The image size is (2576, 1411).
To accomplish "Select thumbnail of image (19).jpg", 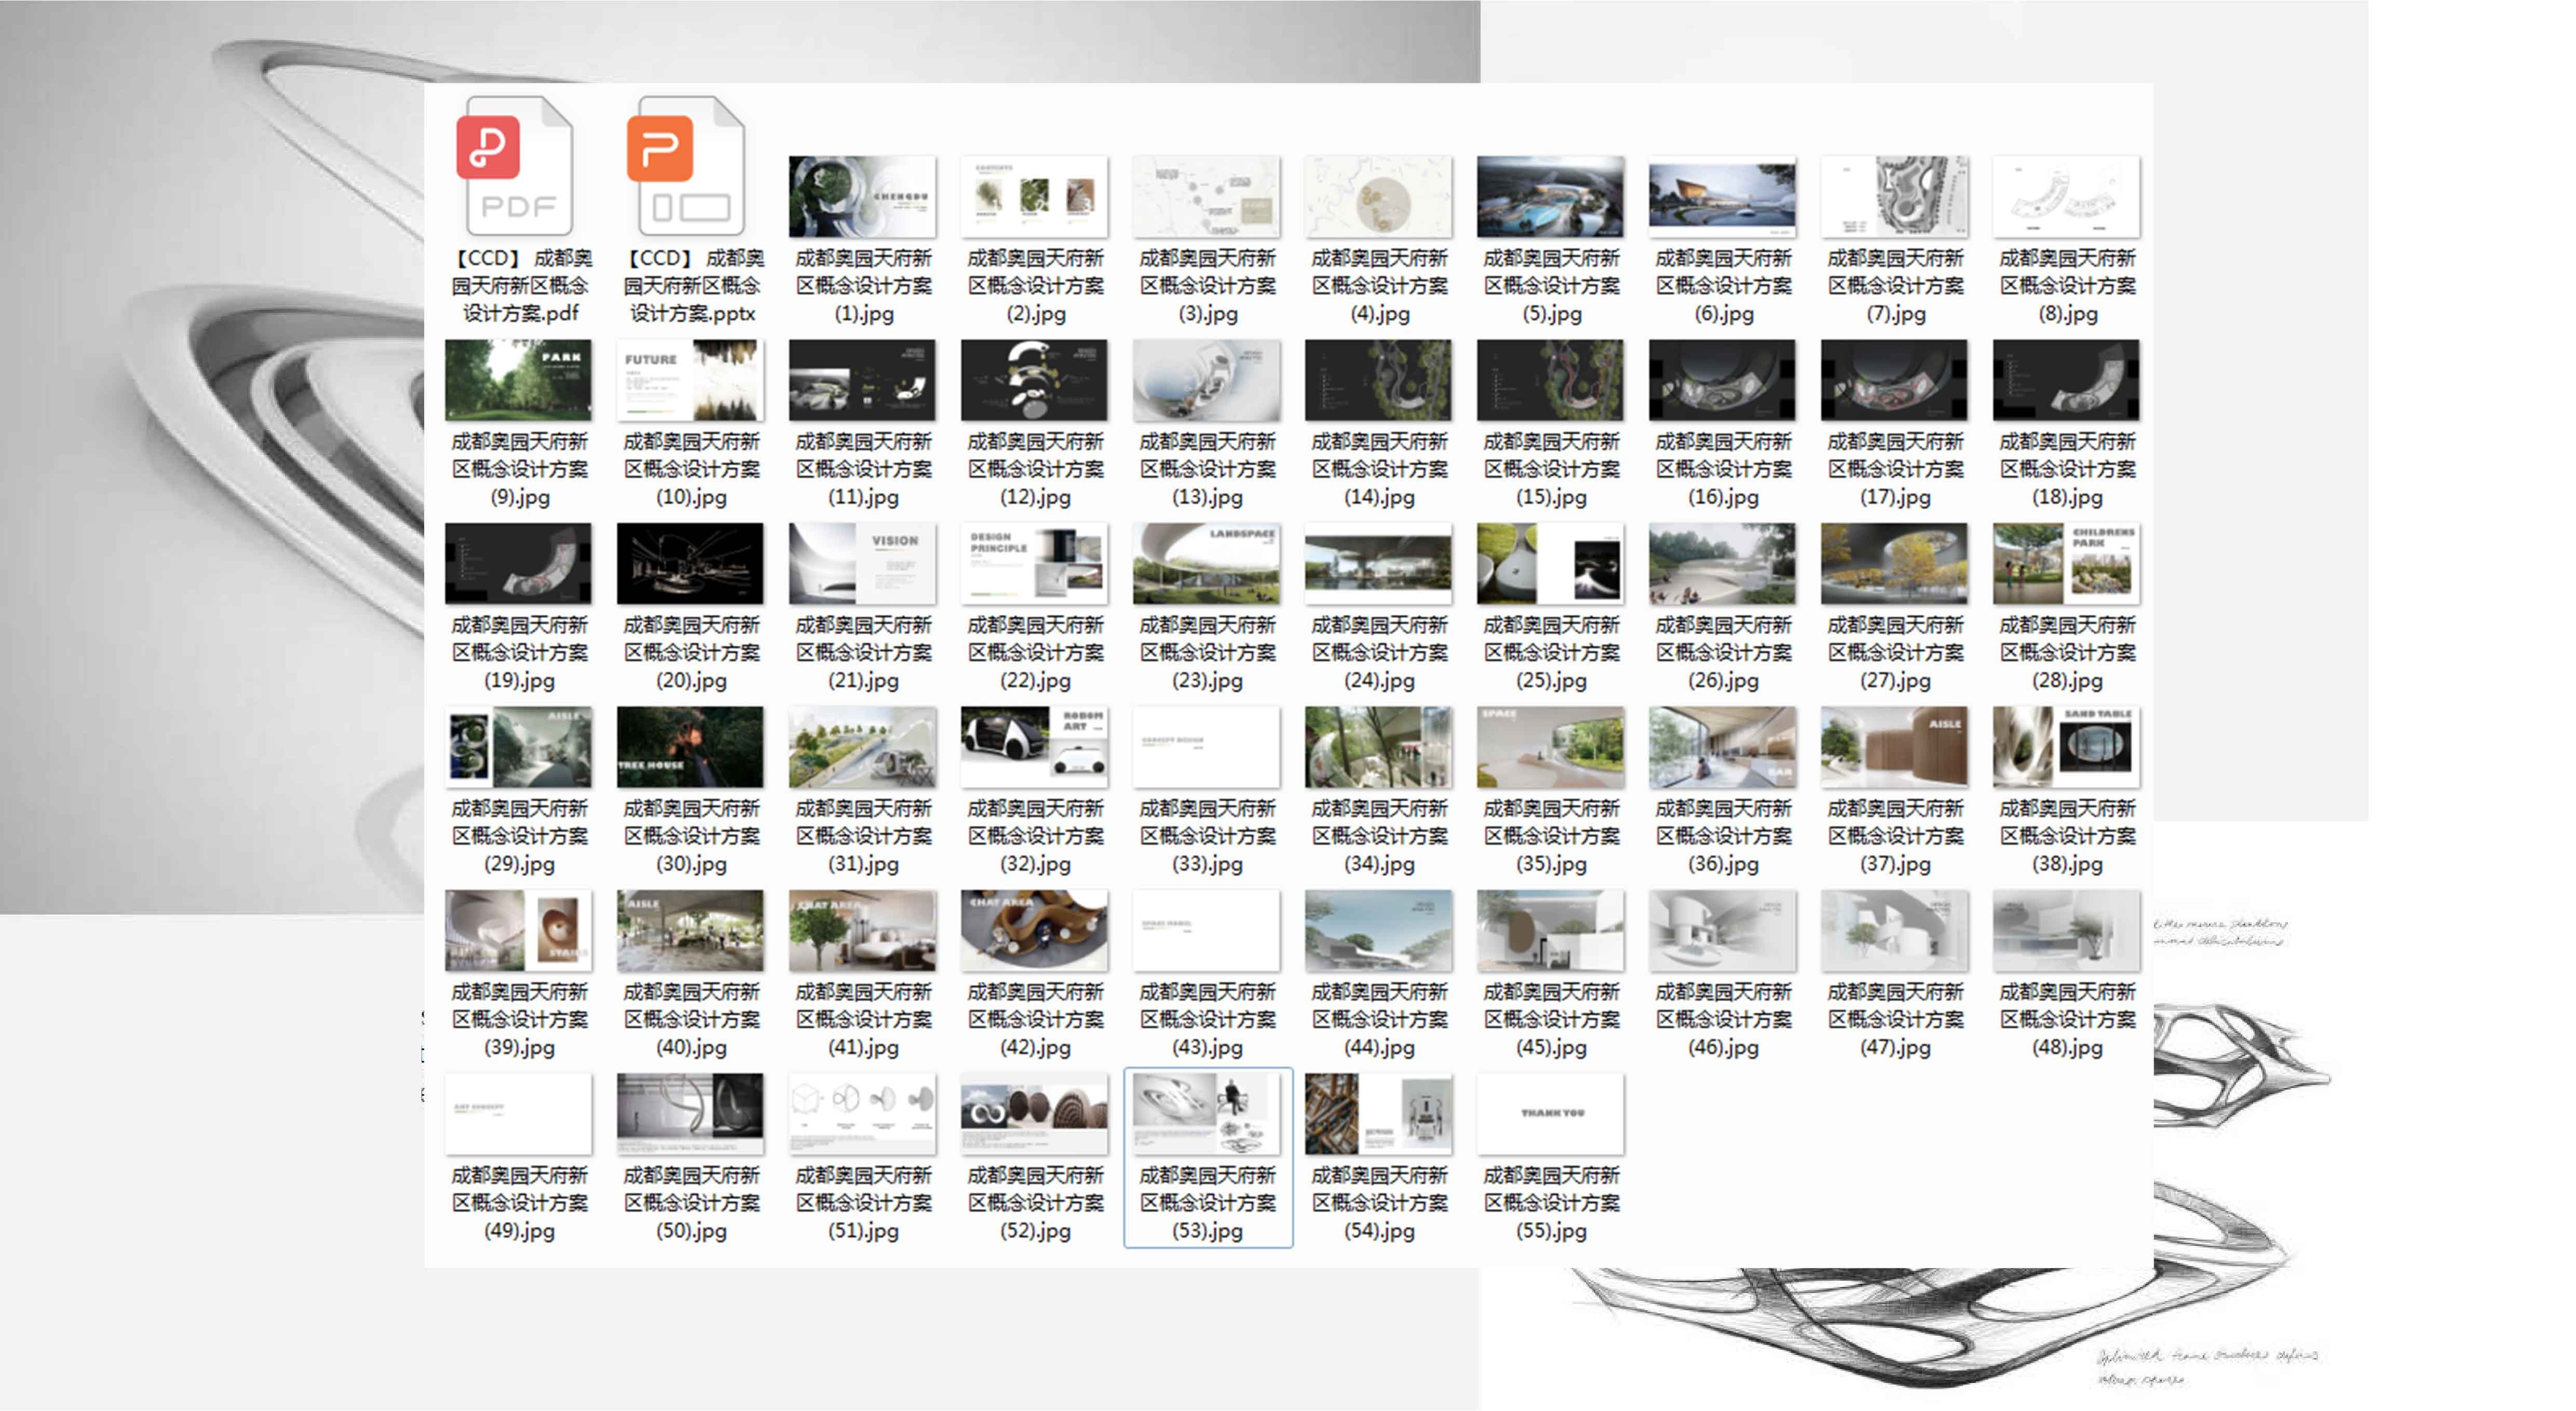I will [x=518, y=564].
